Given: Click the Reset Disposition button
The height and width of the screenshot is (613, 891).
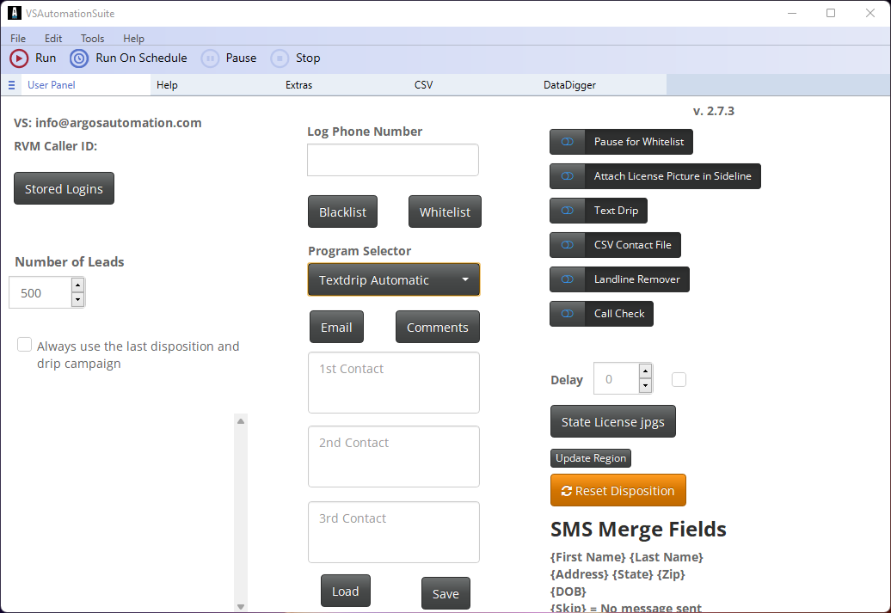Looking at the screenshot, I should tap(618, 491).
